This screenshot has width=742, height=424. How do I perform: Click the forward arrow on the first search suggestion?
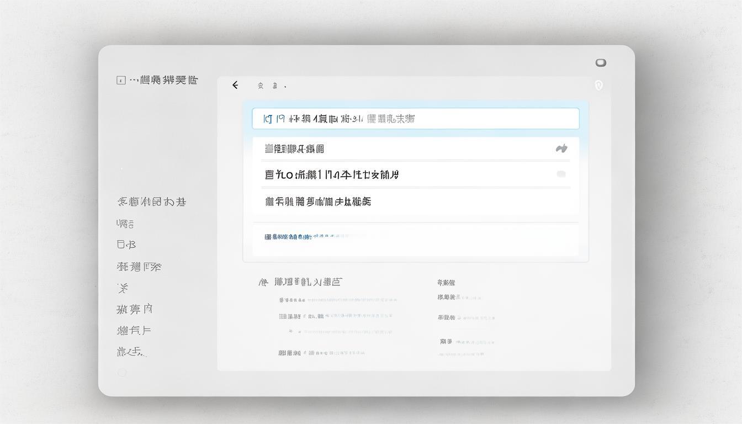click(561, 148)
